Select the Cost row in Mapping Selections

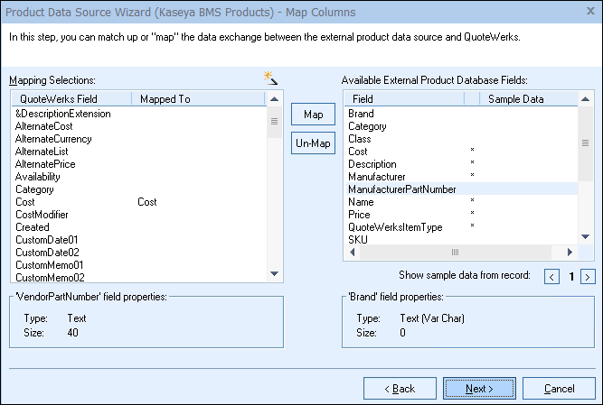click(25, 202)
